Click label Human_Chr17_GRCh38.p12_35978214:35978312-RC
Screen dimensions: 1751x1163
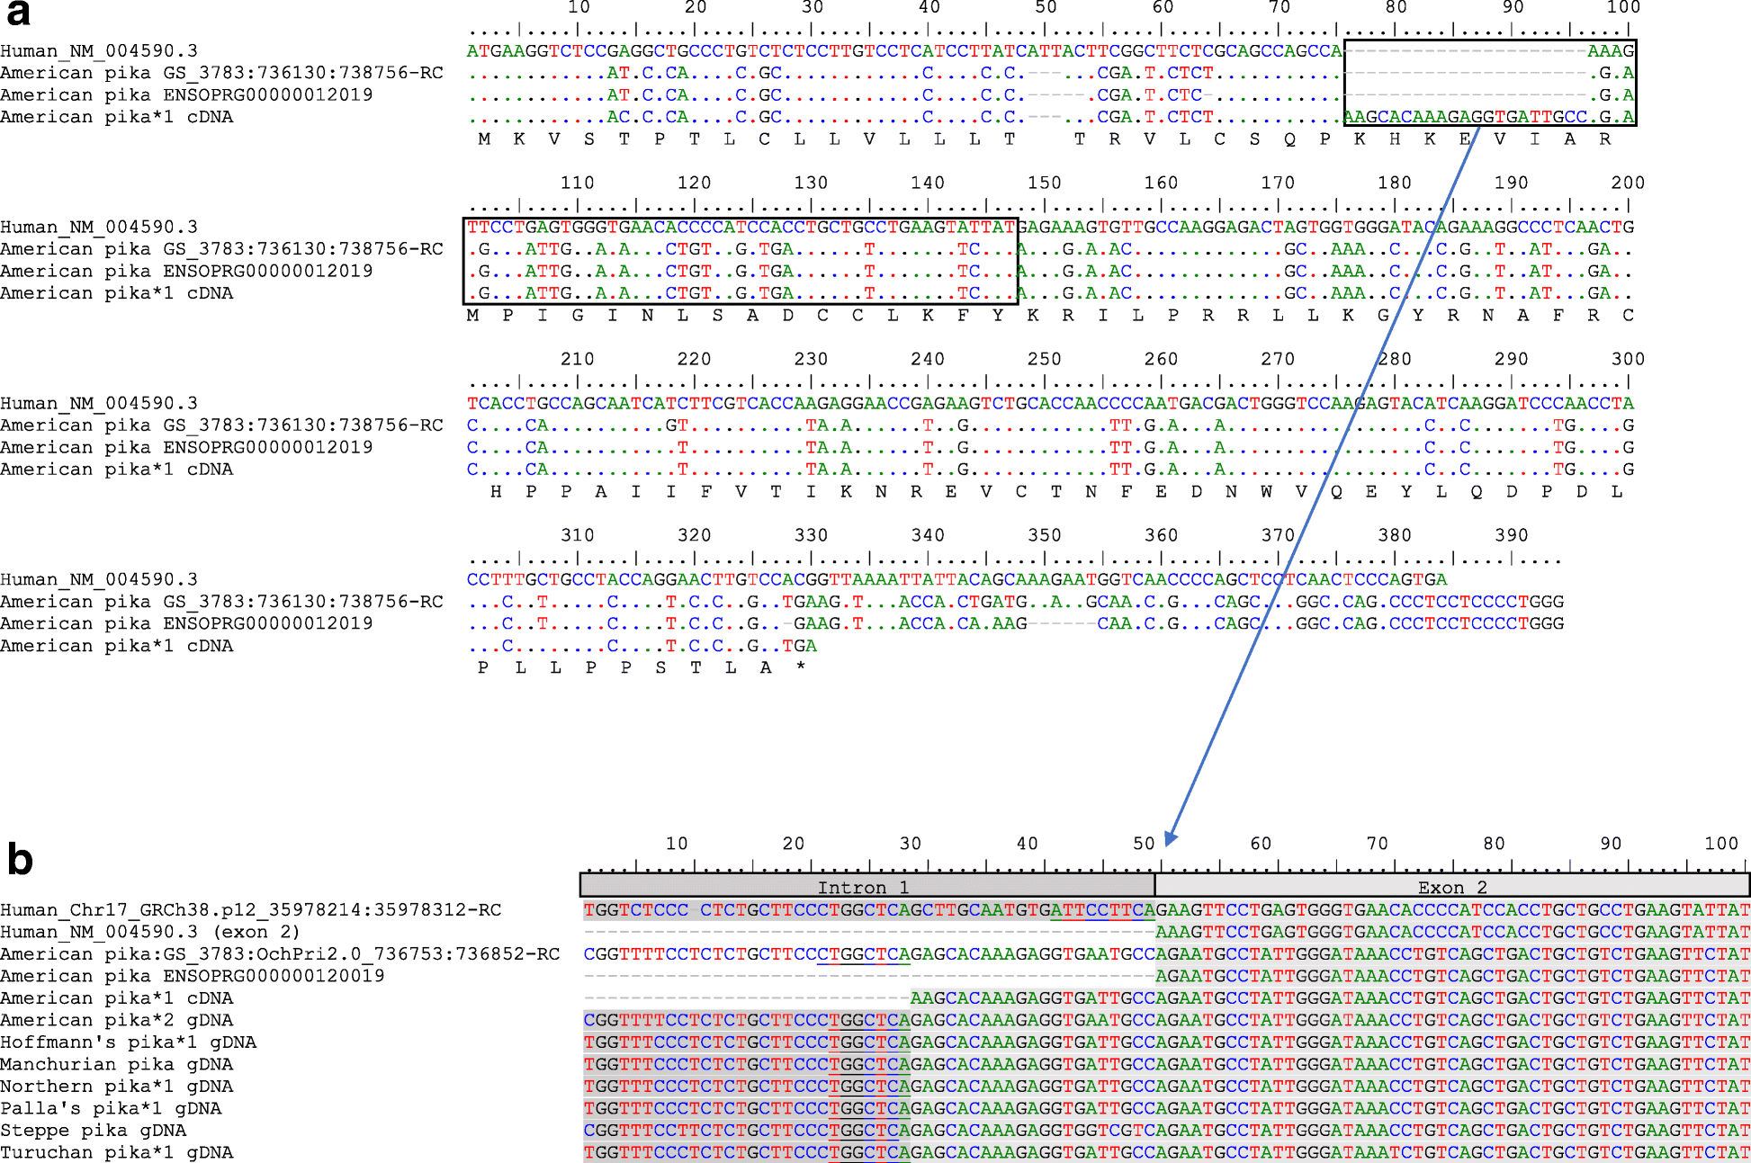(251, 910)
